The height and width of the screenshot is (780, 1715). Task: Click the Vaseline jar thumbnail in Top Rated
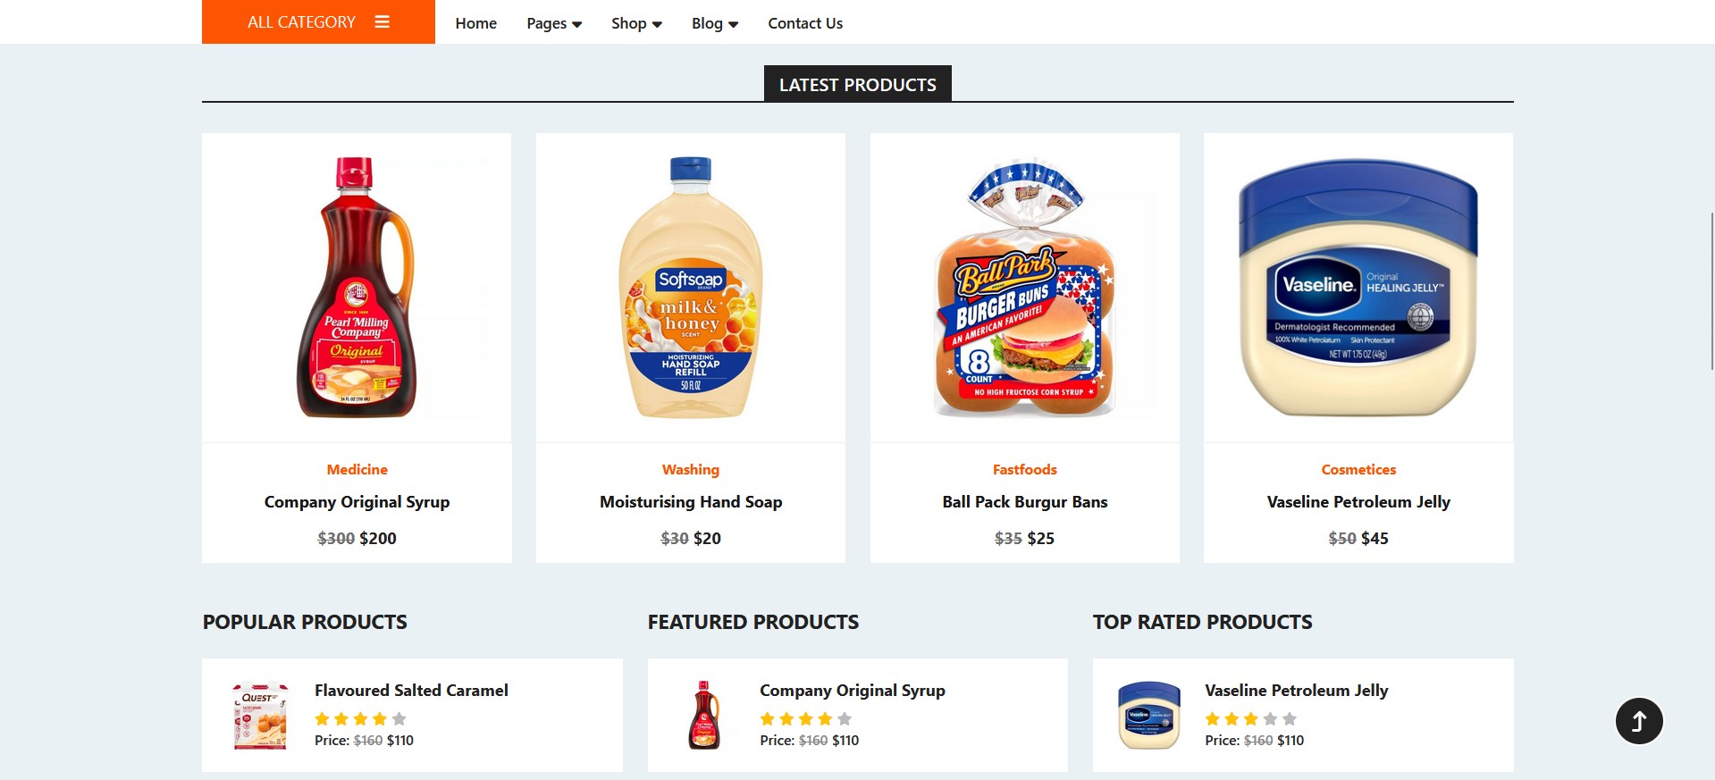1149,715
